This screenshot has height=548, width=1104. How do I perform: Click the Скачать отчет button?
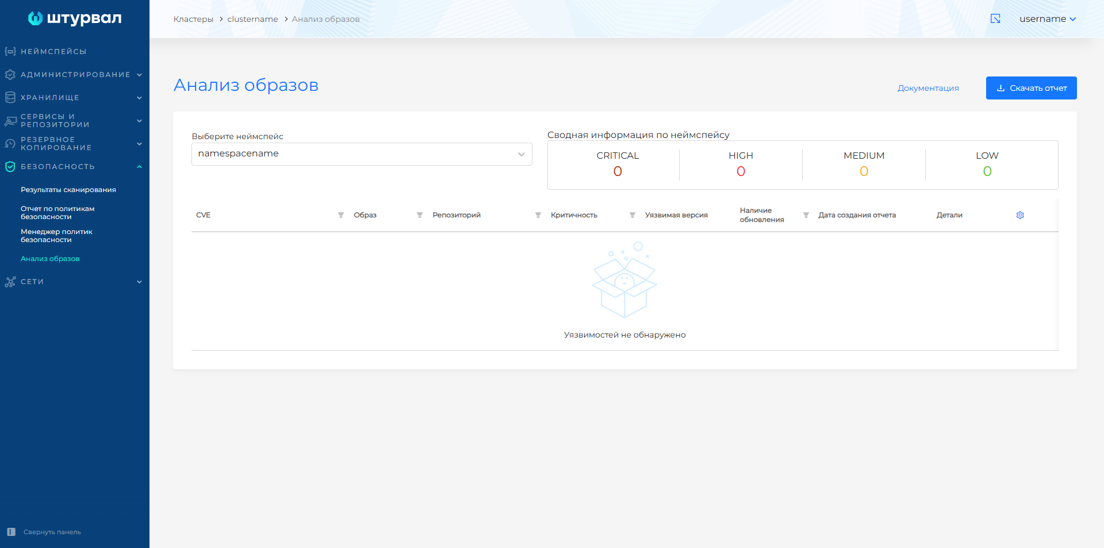[x=1031, y=88]
